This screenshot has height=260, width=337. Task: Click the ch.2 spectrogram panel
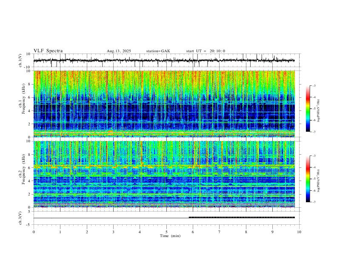[164, 174]
